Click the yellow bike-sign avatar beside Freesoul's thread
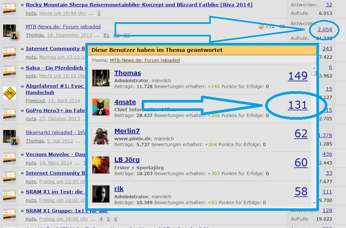This screenshot has height=228, width=346. click(9, 93)
